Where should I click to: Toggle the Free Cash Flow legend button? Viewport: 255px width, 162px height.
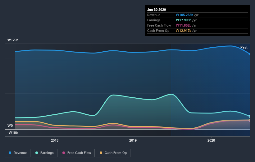click(x=77, y=153)
